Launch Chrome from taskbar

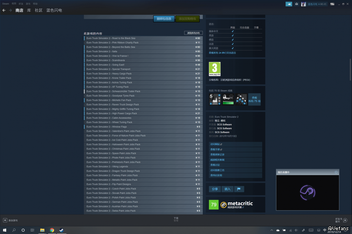click(x=52, y=230)
